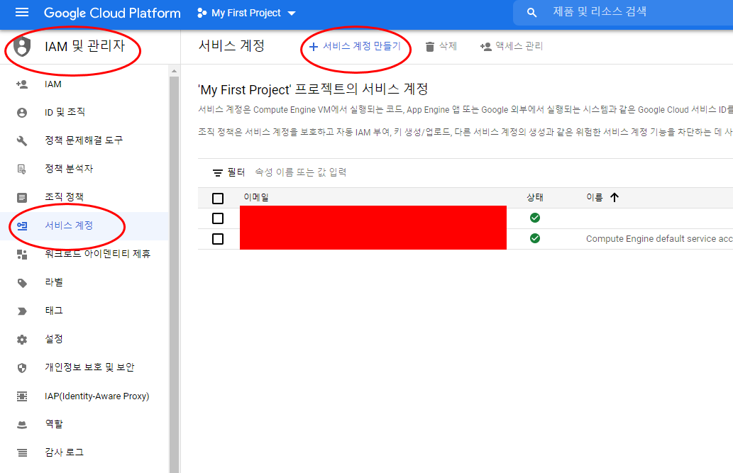Toggle the select-all checkbox in table header
Viewport: 733px width, 473px height.
point(218,198)
